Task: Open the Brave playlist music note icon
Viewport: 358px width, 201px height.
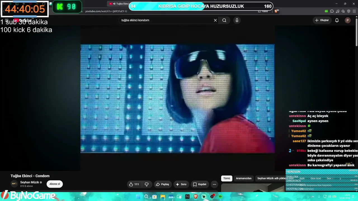Action: [338, 11]
